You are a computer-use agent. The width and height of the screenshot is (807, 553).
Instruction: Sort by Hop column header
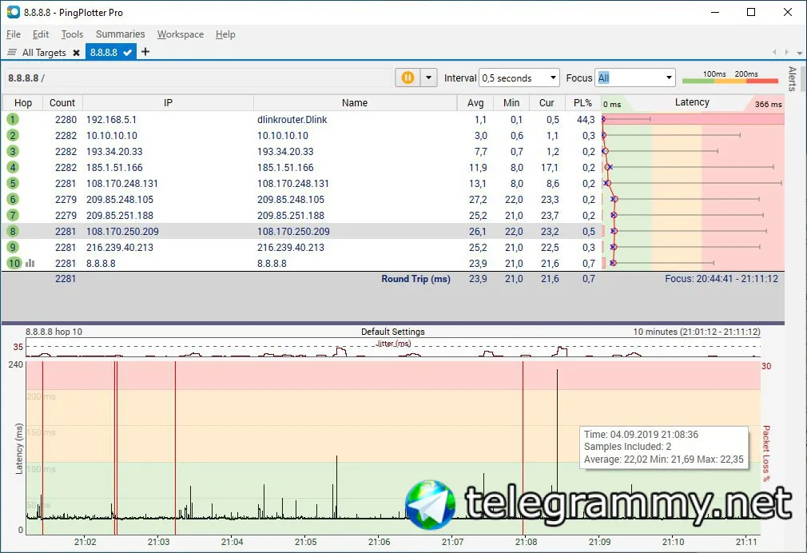[22, 102]
